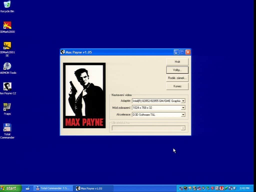Screen dimensions: 256x192
Task: Select the Max Payne CZ desktop shortcut
Action: 7,89
